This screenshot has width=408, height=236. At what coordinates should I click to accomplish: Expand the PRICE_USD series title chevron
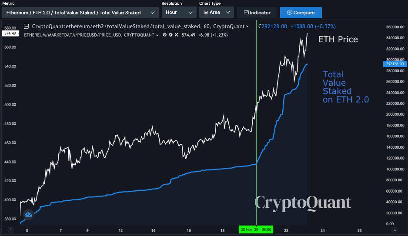pos(157,35)
